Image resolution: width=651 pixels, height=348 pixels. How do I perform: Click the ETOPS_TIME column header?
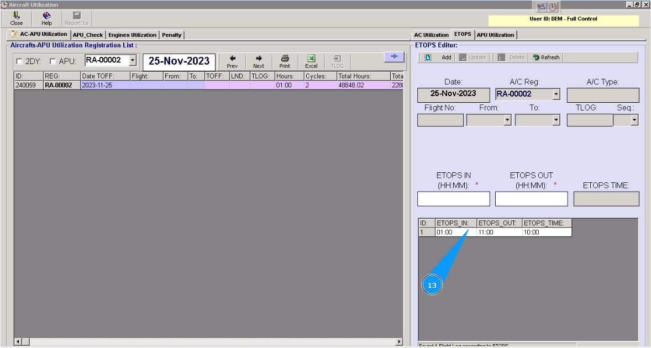(547, 223)
